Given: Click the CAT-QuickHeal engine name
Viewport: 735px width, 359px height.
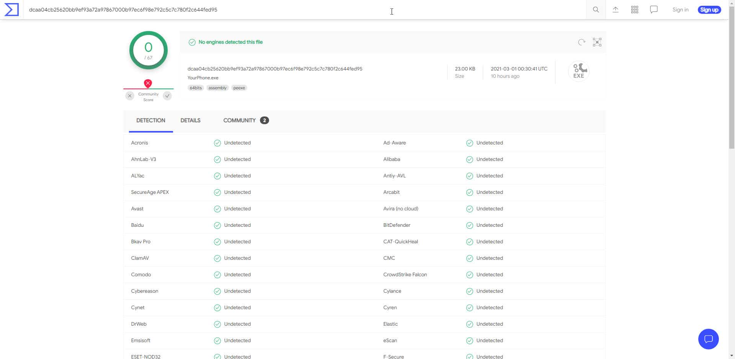Looking at the screenshot, I should coord(400,242).
